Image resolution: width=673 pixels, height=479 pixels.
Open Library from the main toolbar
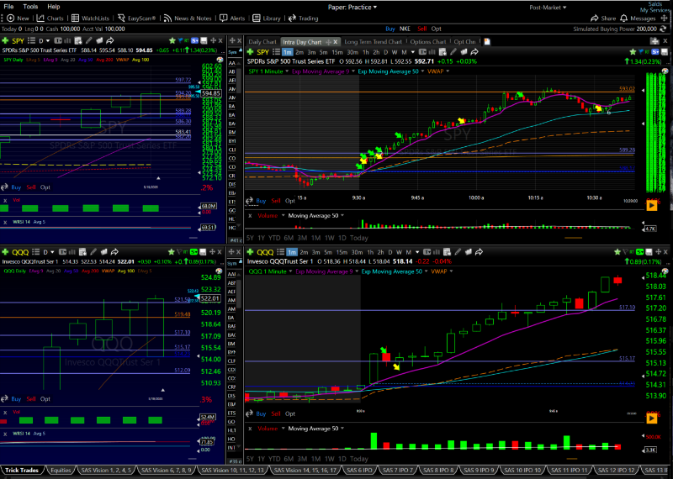coord(267,18)
